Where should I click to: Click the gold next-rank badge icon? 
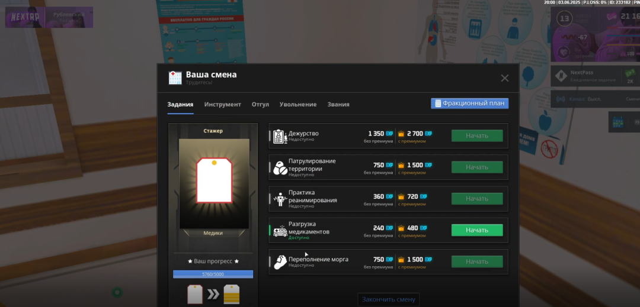[232, 294]
